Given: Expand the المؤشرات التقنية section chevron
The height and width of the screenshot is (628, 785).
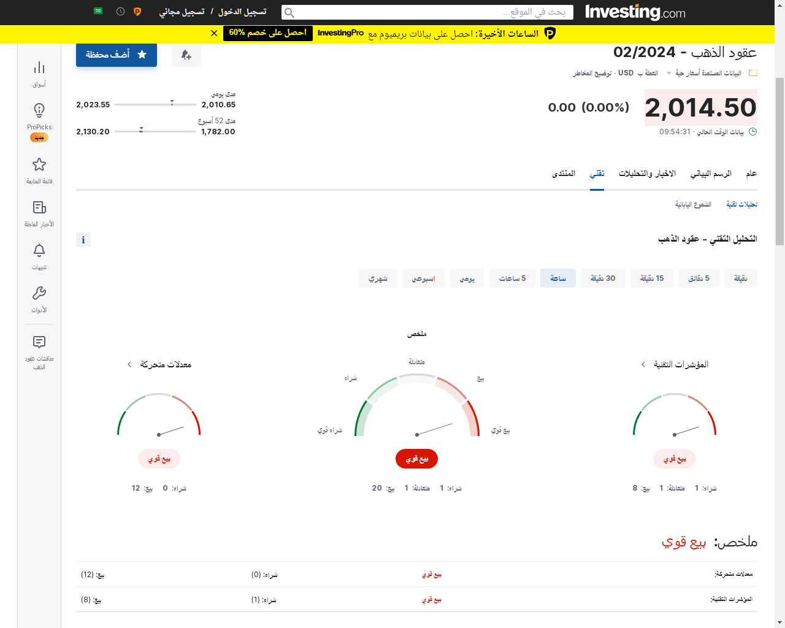Looking at the screenshot, I should pos(643,365).
